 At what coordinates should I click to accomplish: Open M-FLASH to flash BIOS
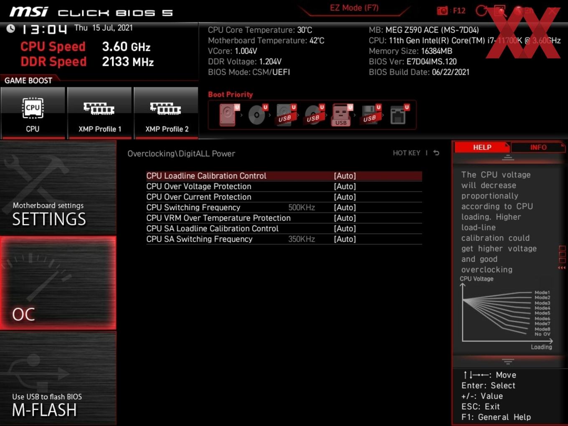pyautogui.click(x=58, y=378)
